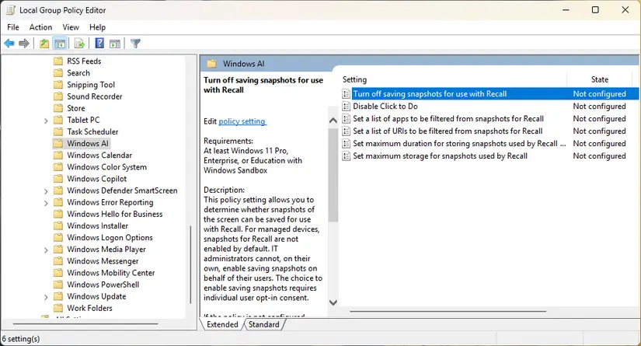This screenshot has width=641, height=346.
Task: Expand the Windows Error Reporting node
Action: click(x=46, y=203)
